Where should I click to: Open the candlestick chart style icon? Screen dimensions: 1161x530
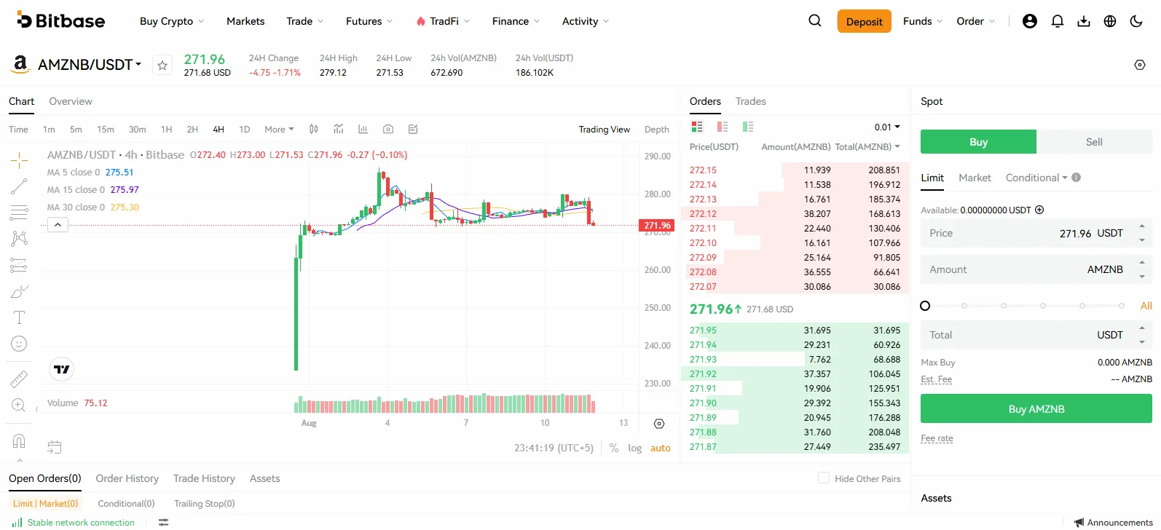click(314, 129)
